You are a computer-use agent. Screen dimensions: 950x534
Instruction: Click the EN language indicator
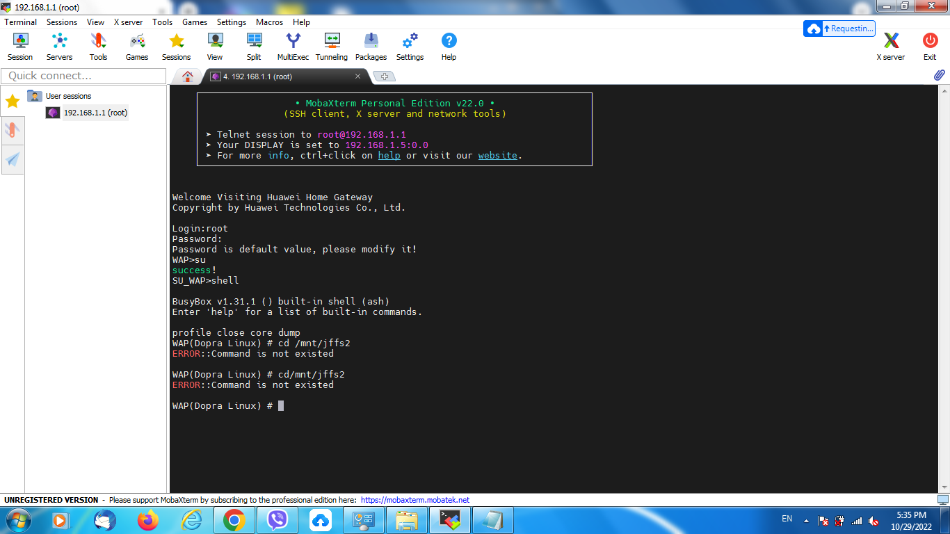pos(787,519)
